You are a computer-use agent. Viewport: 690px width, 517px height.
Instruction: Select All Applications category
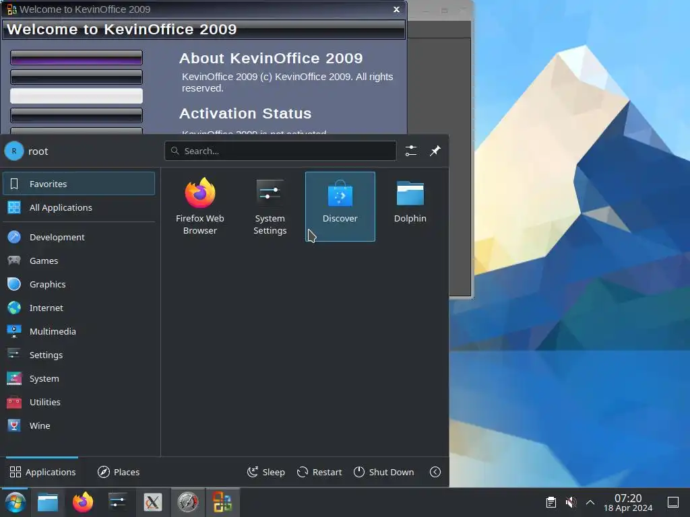coord(79,207)
